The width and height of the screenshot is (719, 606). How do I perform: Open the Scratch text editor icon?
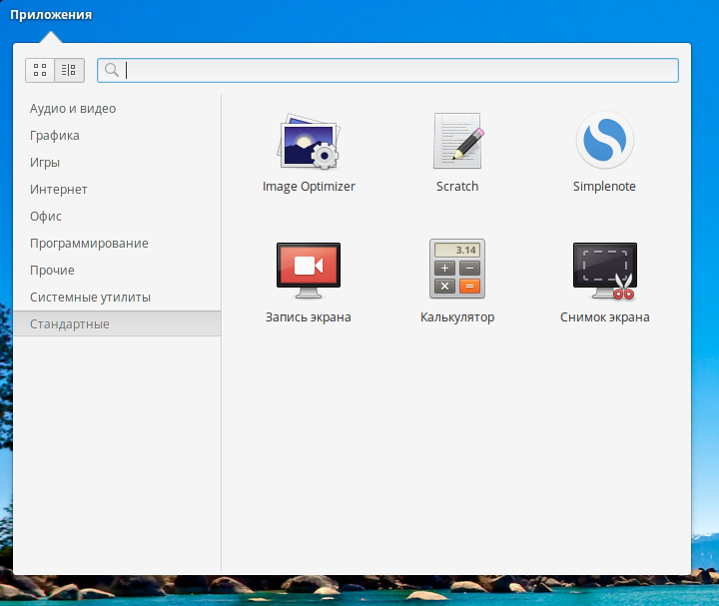coord(457,142)
